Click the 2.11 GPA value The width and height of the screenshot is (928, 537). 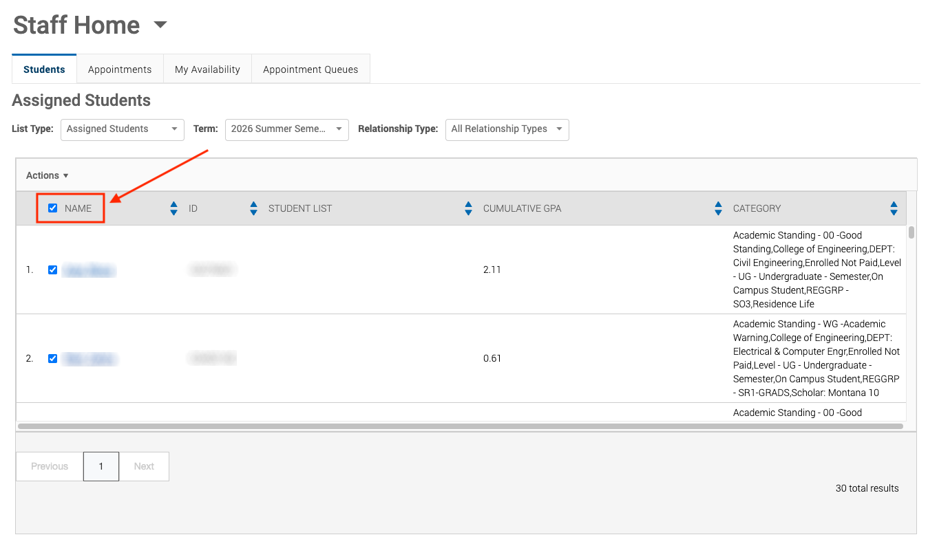pyautogui.click(x=492, y=270)
